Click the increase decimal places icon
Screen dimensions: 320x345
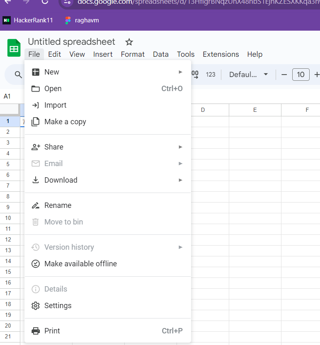point(195,75)
